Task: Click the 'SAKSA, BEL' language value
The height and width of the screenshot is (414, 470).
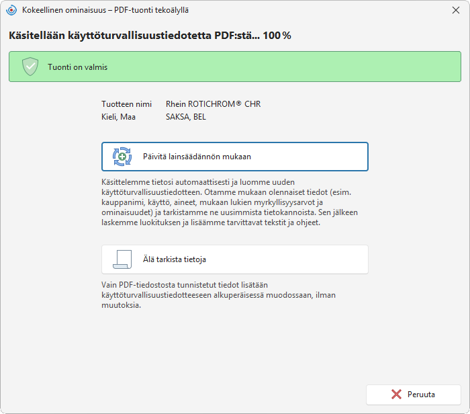Action: click(x=186, y=117)
